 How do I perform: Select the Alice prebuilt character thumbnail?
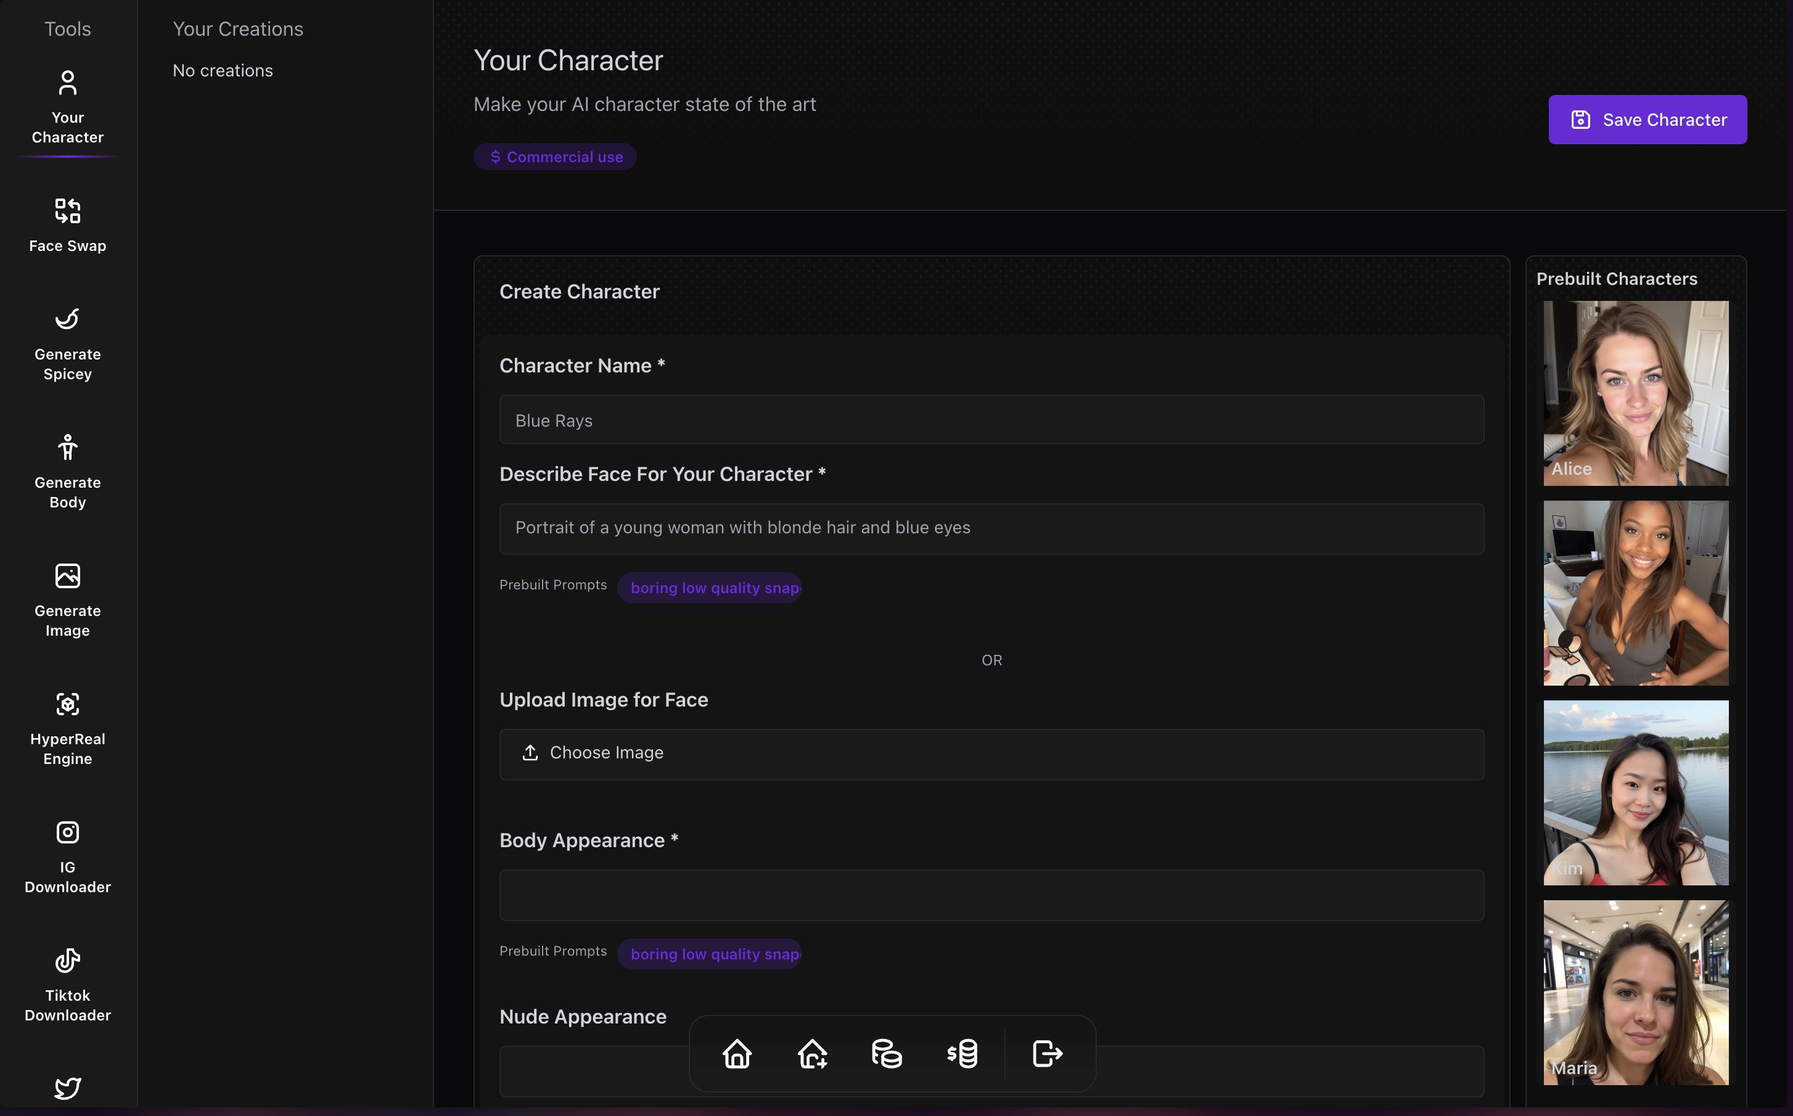[1635, 393]
